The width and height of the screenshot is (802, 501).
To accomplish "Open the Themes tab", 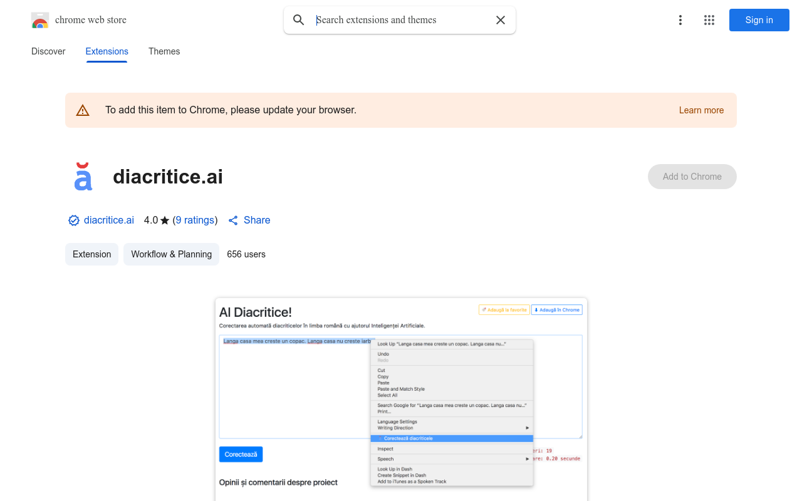I will pos(164,51).
